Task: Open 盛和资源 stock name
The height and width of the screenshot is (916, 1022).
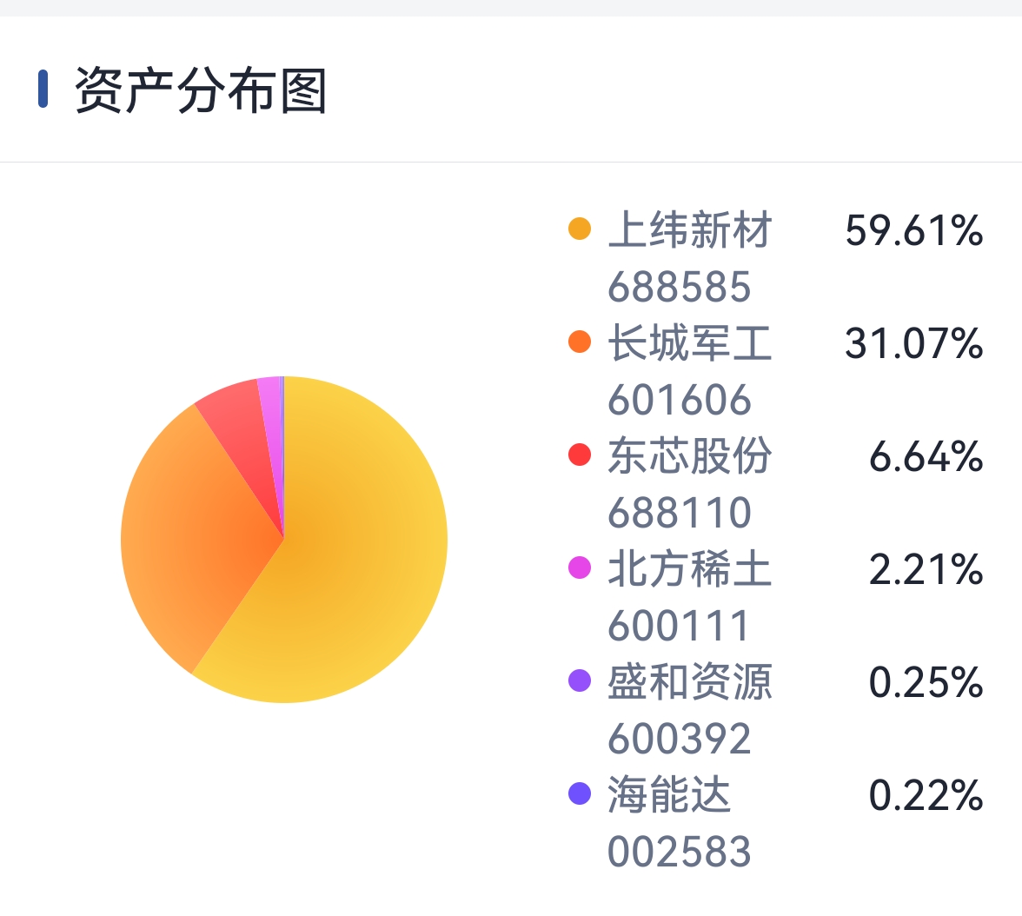Action: [x=690, y=681]
